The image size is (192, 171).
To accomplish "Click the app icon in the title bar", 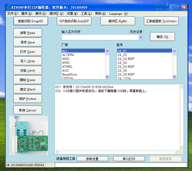I will (8, 7).
